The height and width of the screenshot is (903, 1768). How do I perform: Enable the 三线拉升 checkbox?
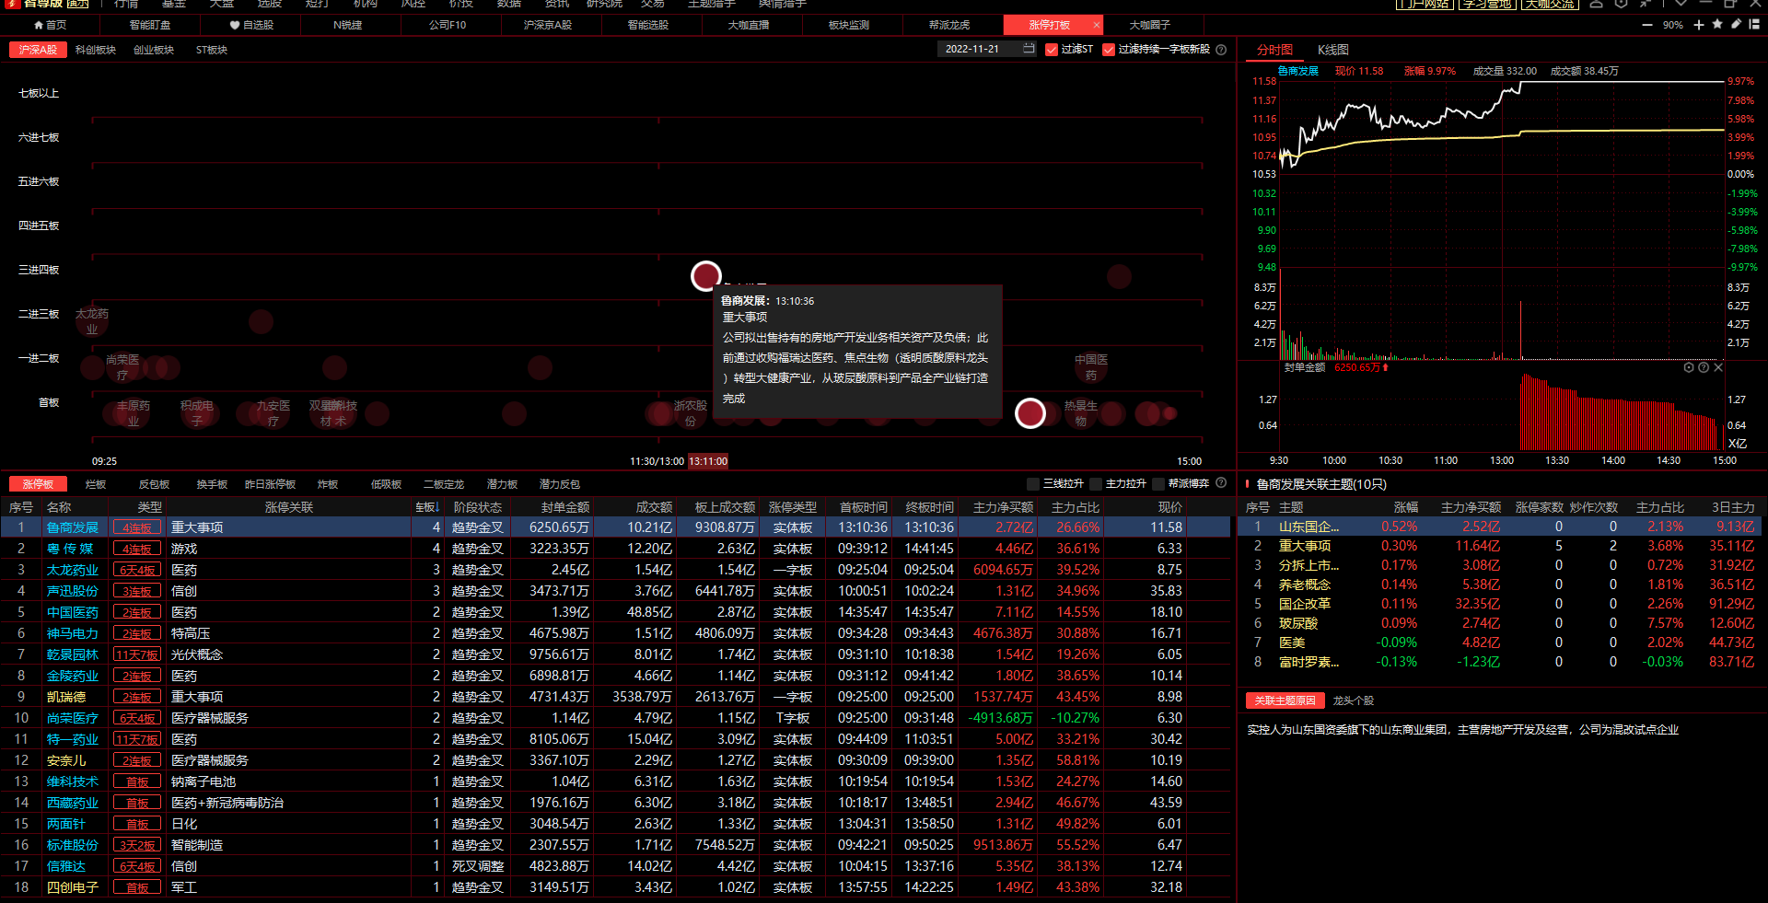[1033, 483]
